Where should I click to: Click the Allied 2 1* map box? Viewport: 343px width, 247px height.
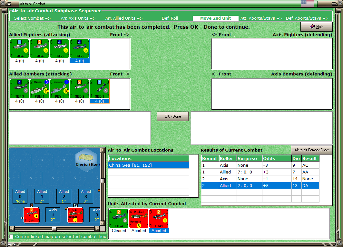64,196
